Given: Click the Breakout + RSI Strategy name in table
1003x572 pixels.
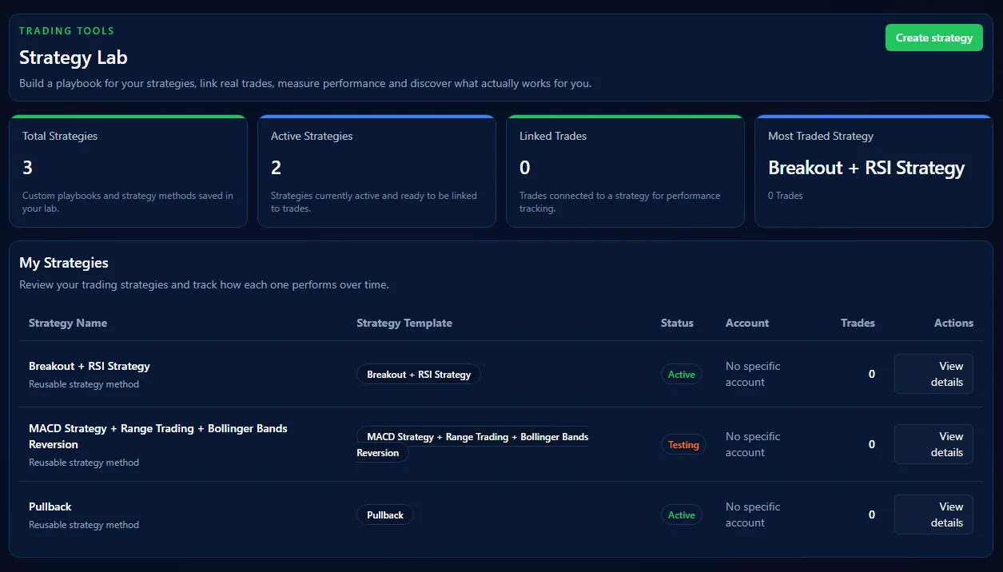Looking at the screenshot, I should (x=90, y=366).
